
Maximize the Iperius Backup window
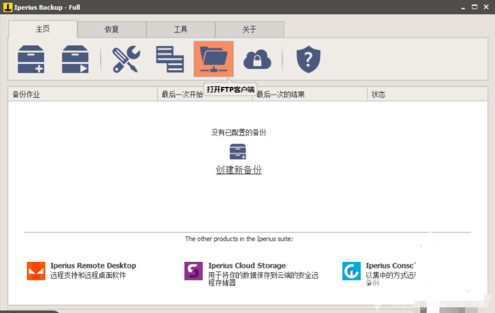click(475, 7)
